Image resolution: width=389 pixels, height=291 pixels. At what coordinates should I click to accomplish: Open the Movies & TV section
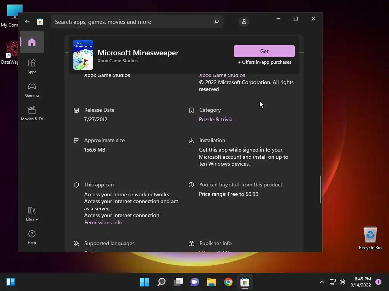tap(32, 113)
